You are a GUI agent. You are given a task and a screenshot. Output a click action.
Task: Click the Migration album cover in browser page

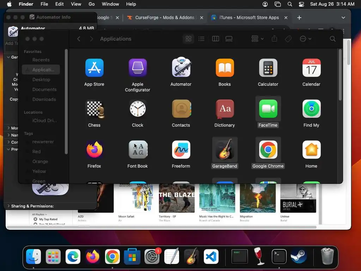258,198
